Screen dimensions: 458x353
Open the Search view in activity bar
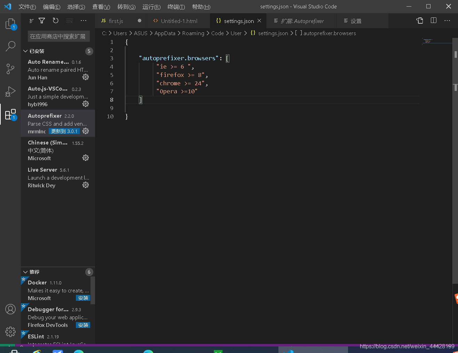point(10,46)
